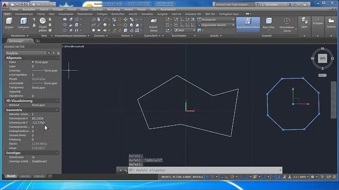The width and height of the screenshot is (339, 190).
Task: Toggle the PICKADD select icon in properties panel
Action: (49, 53)
